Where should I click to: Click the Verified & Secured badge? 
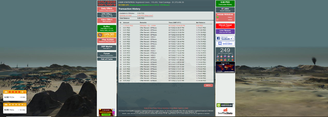pyautogui.click(x=225, y=105)
